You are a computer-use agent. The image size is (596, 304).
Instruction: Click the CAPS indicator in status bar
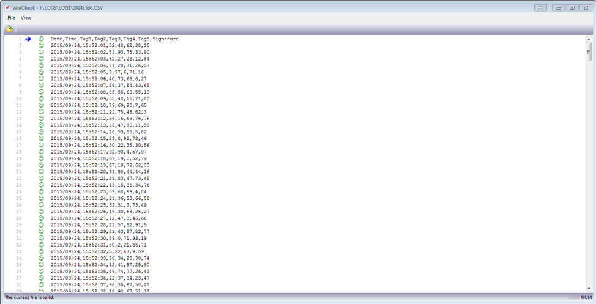[573, 297]
